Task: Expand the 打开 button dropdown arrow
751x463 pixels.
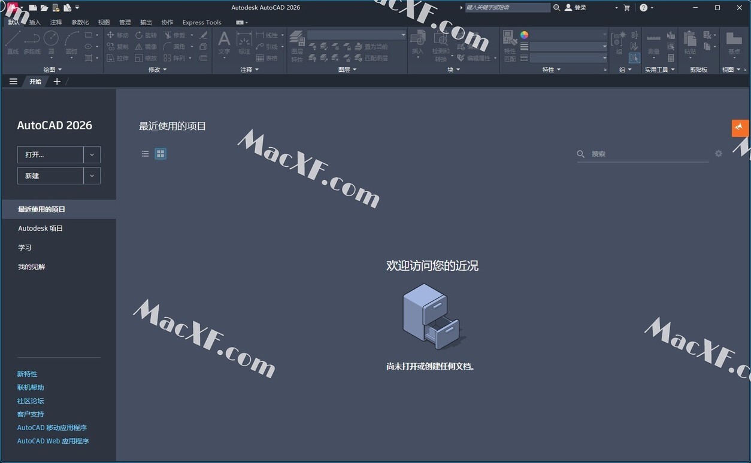Action: [x=92, y=154]
